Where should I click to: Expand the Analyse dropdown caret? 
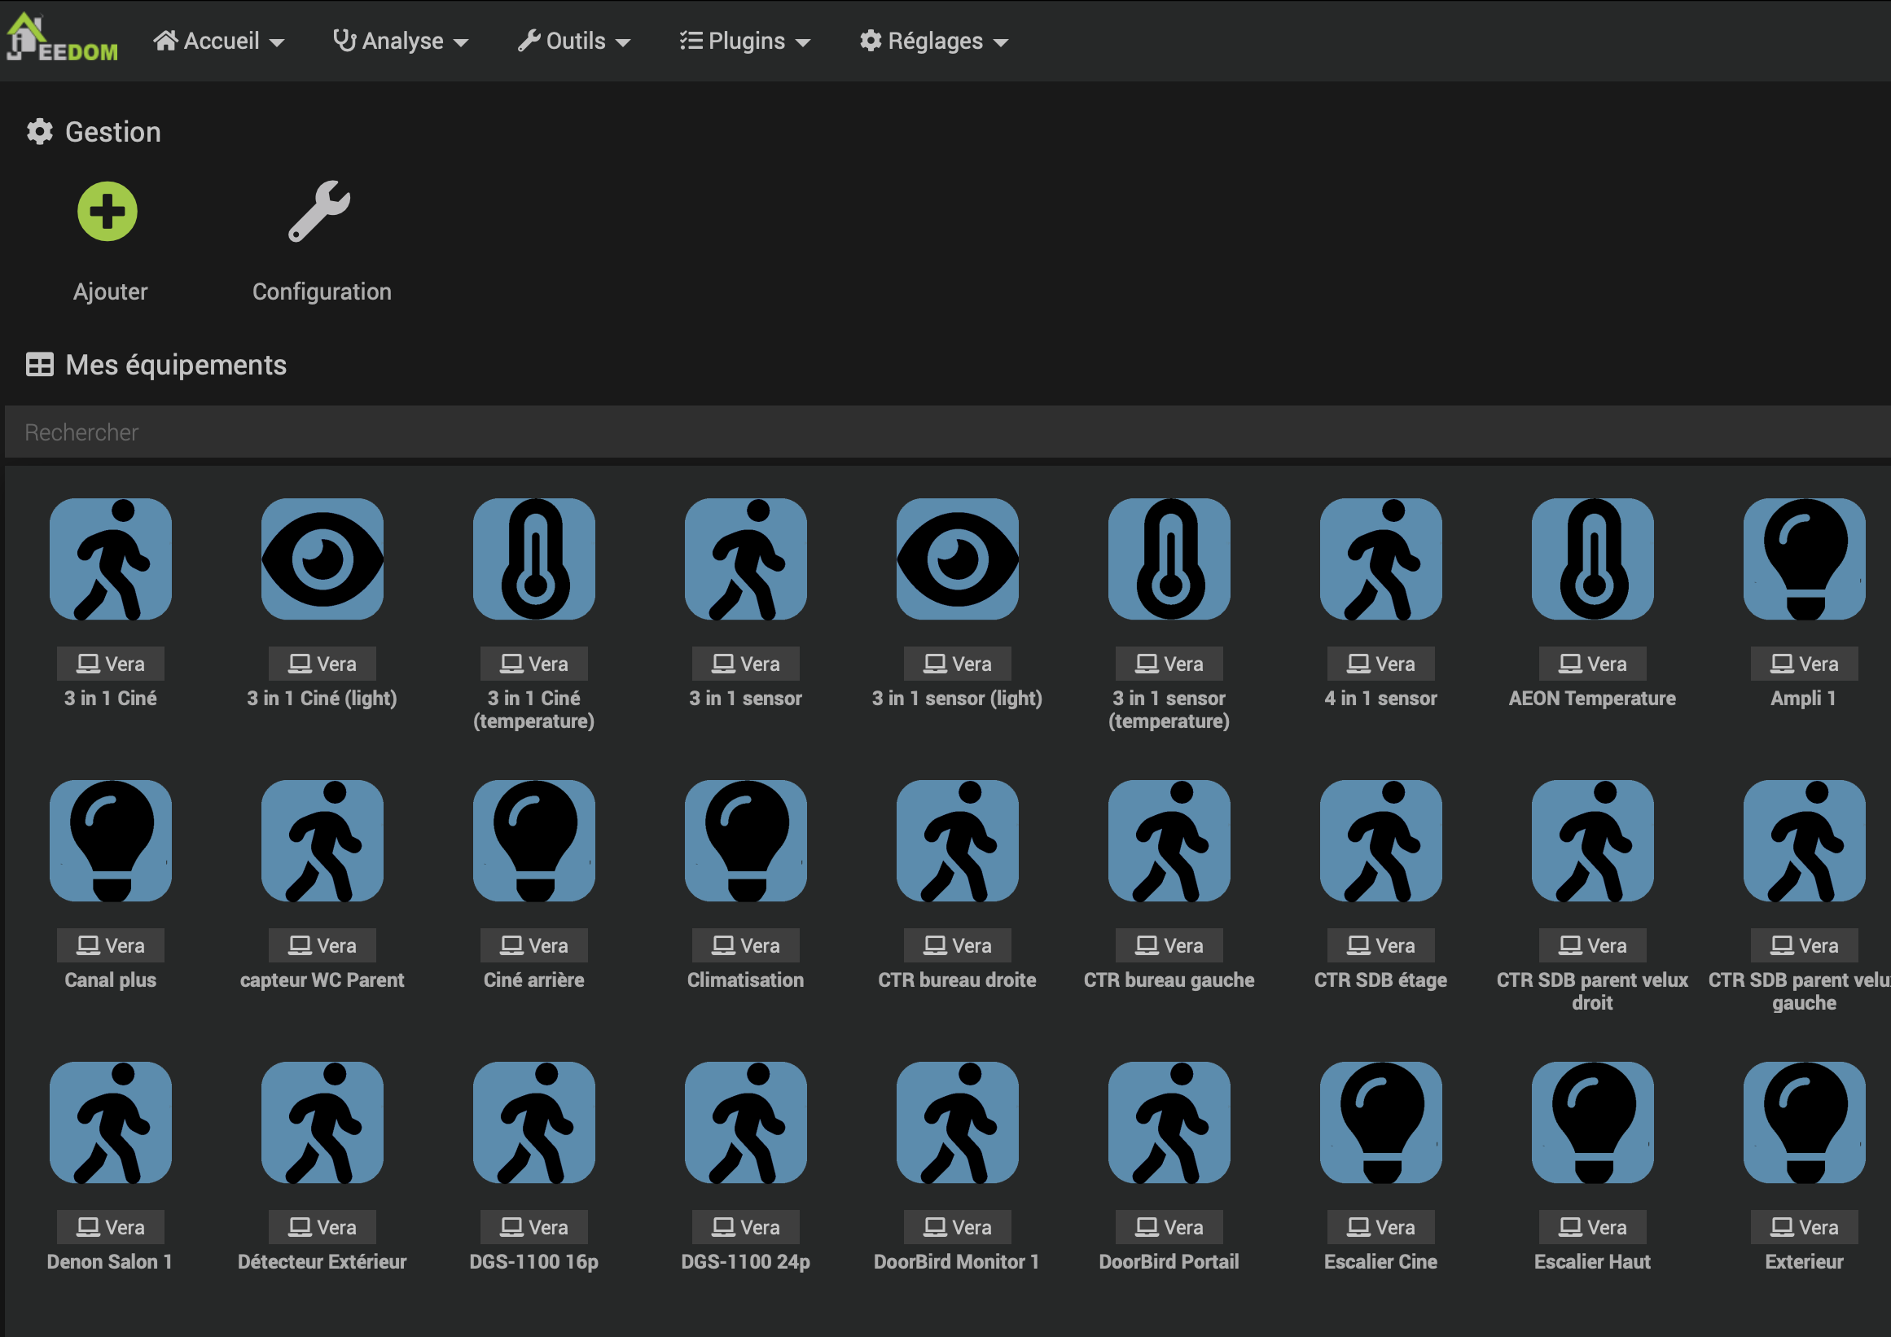tap(461, 43)
